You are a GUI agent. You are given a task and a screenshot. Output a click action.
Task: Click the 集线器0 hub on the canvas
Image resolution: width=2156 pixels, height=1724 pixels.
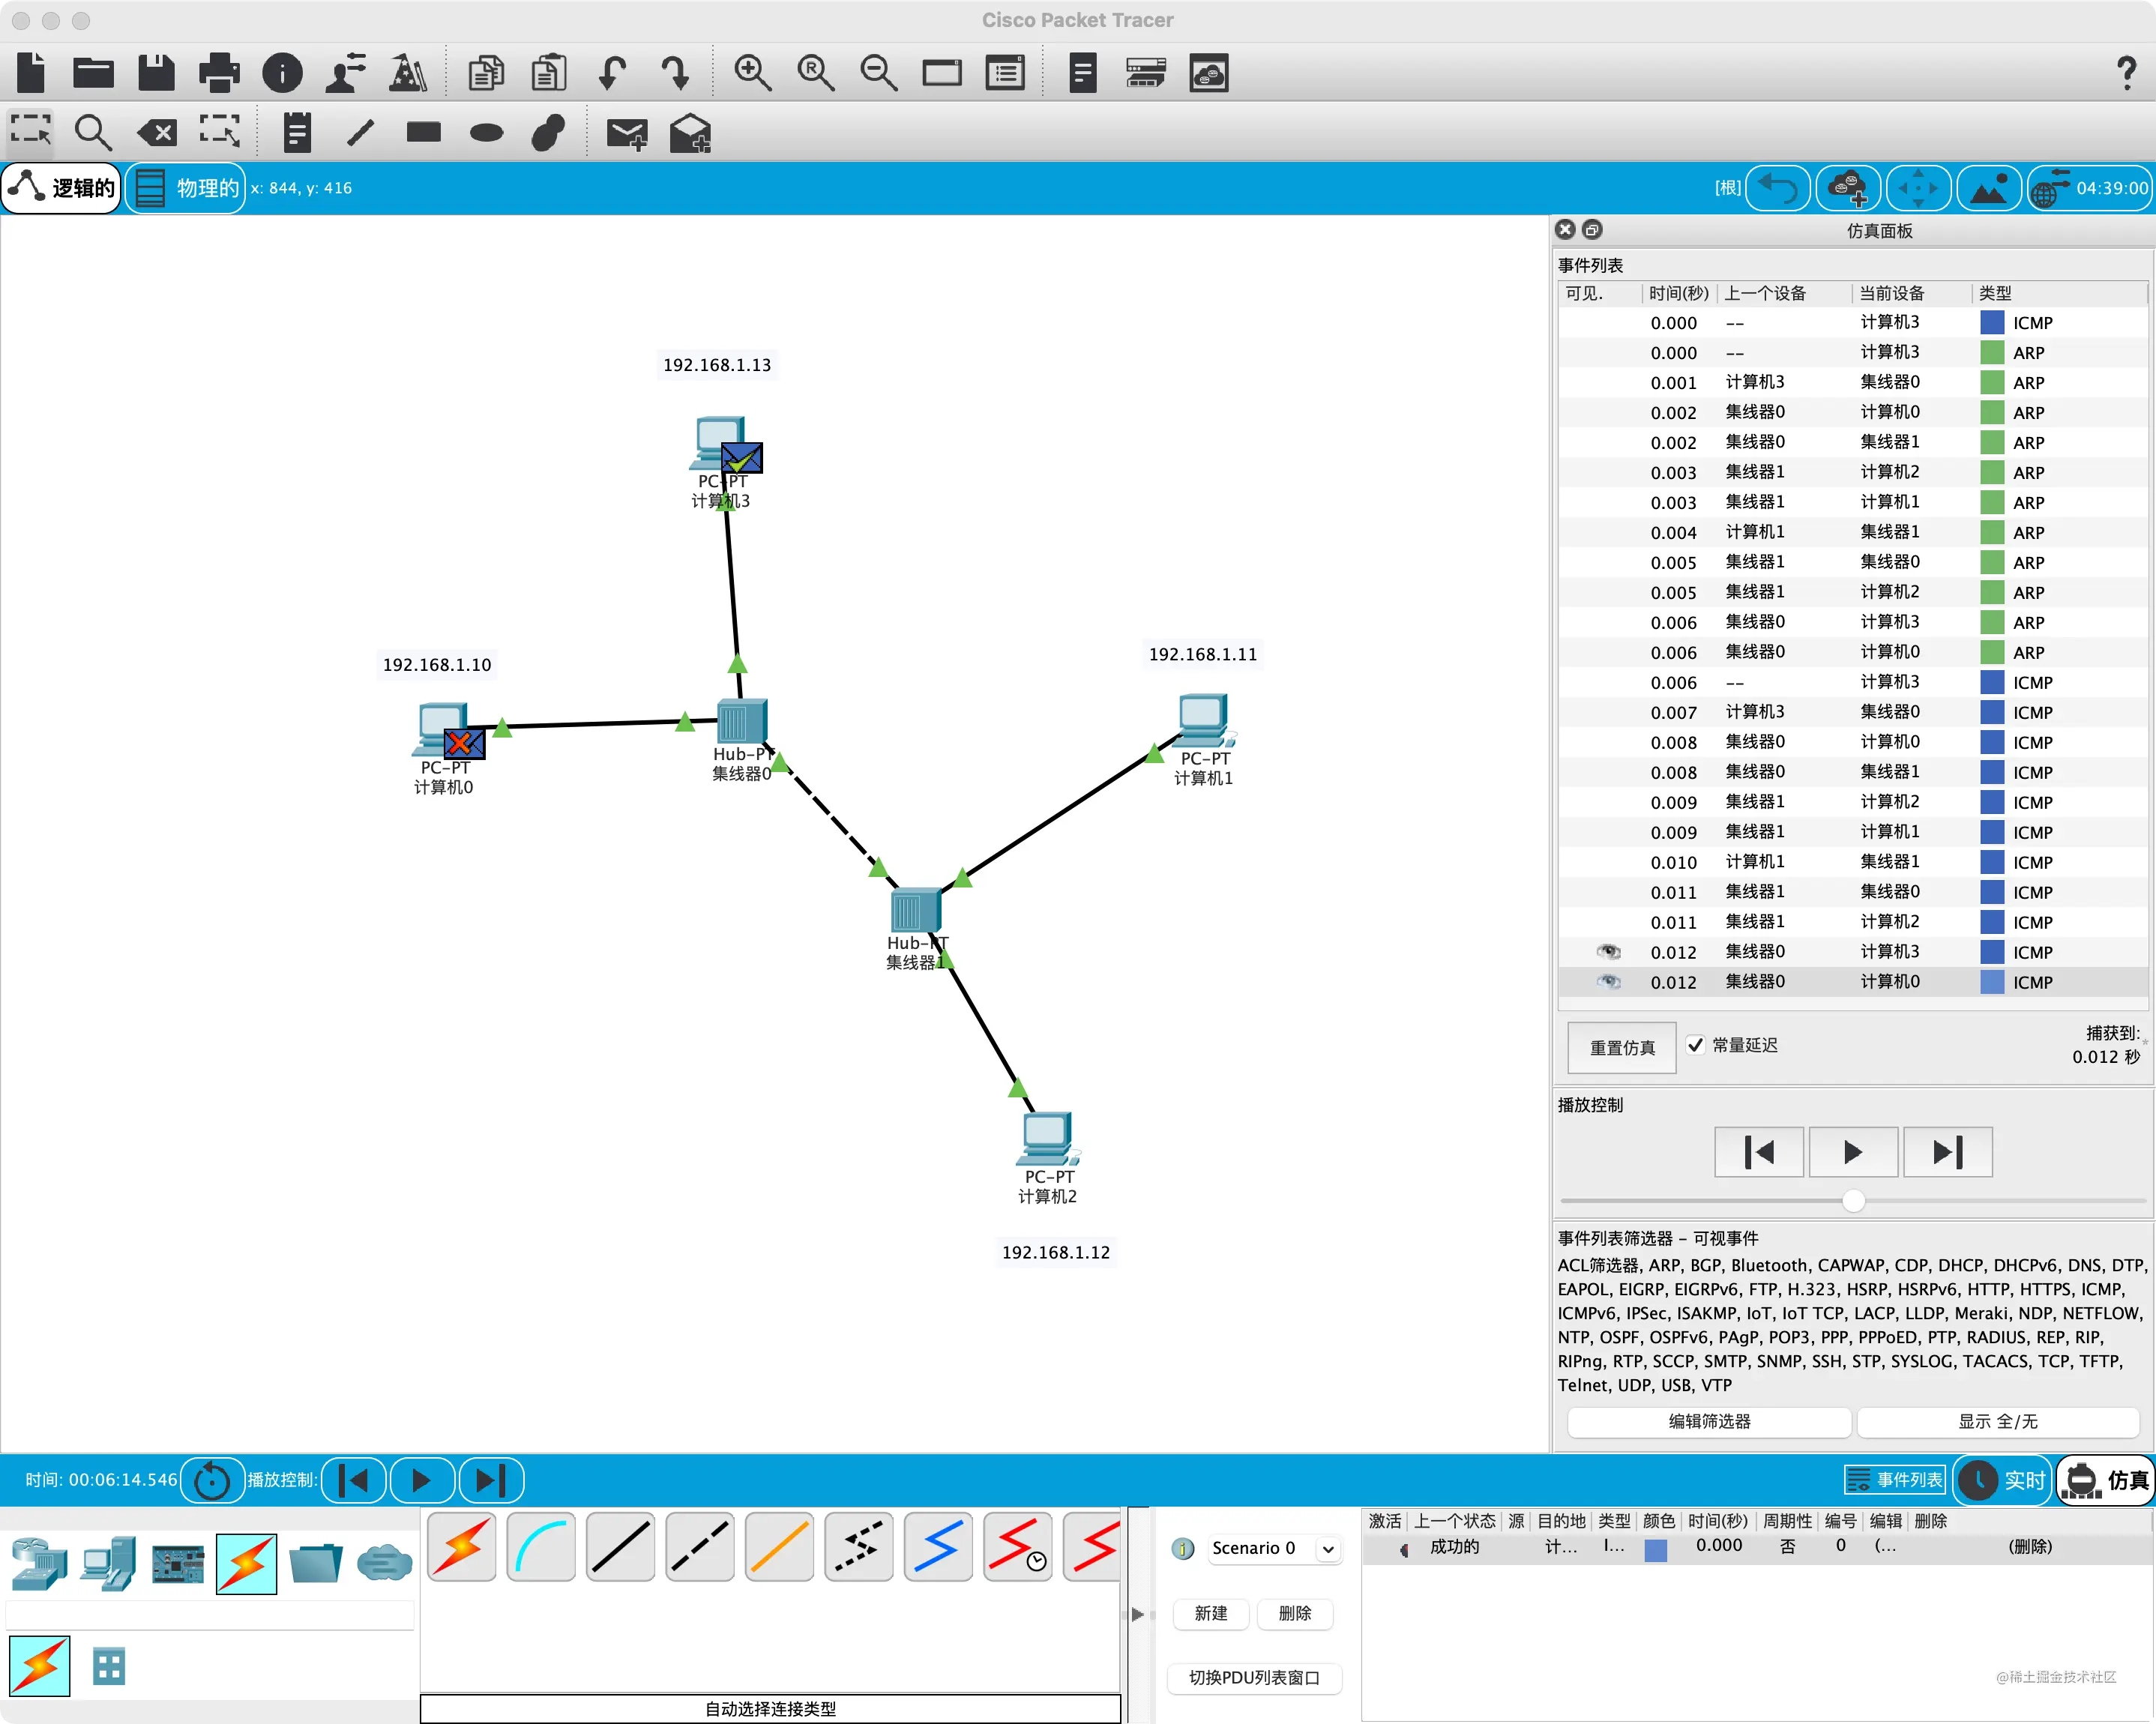(742, 722)
